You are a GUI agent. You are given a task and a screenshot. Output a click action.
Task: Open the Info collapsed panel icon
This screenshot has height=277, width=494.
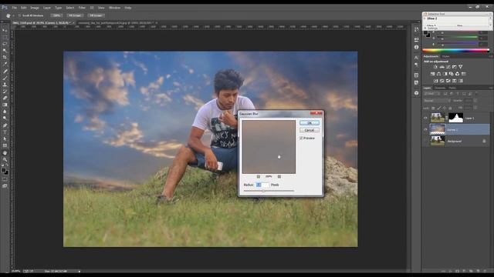pyautogui.click(x=417, y=47)
